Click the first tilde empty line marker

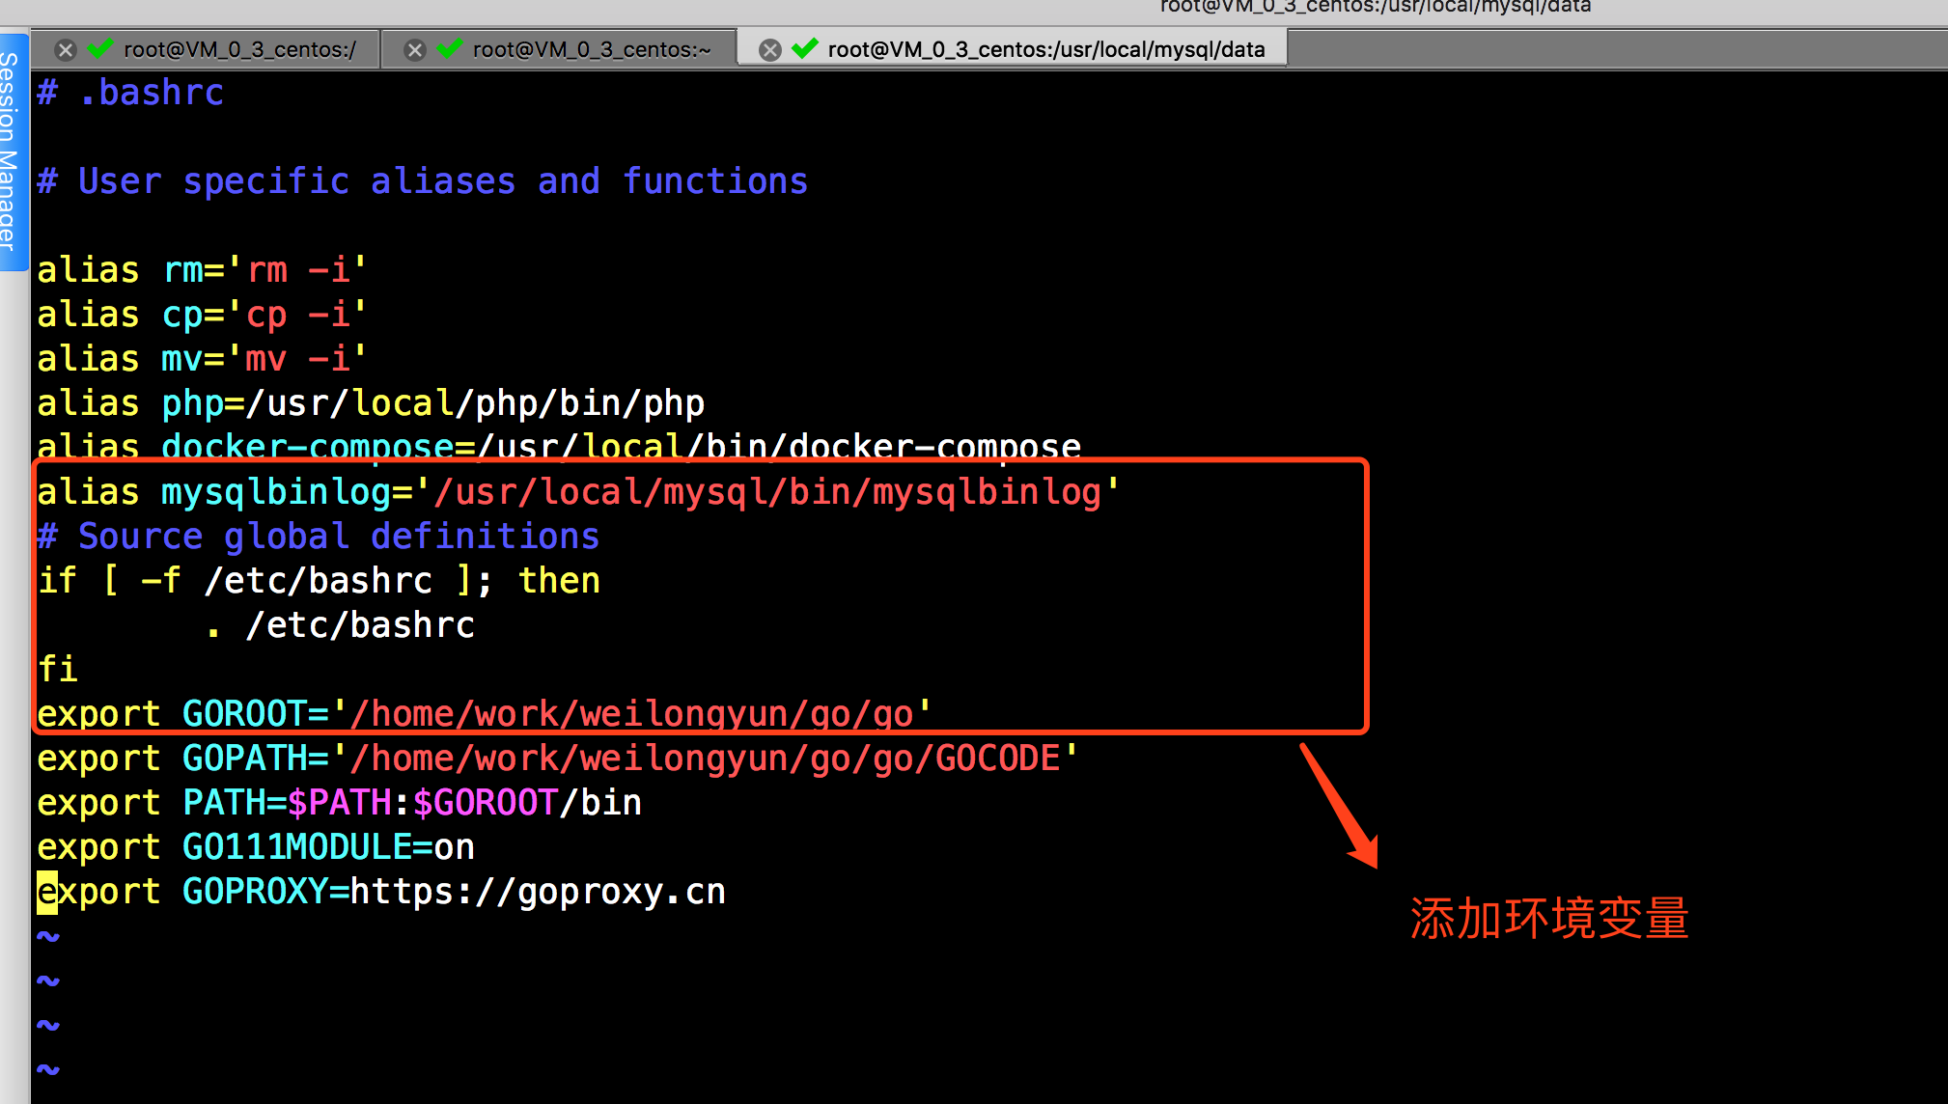coord(48,936)
